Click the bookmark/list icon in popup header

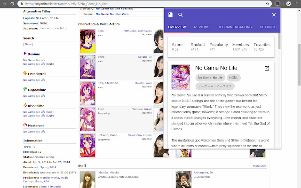click(170, 15)
